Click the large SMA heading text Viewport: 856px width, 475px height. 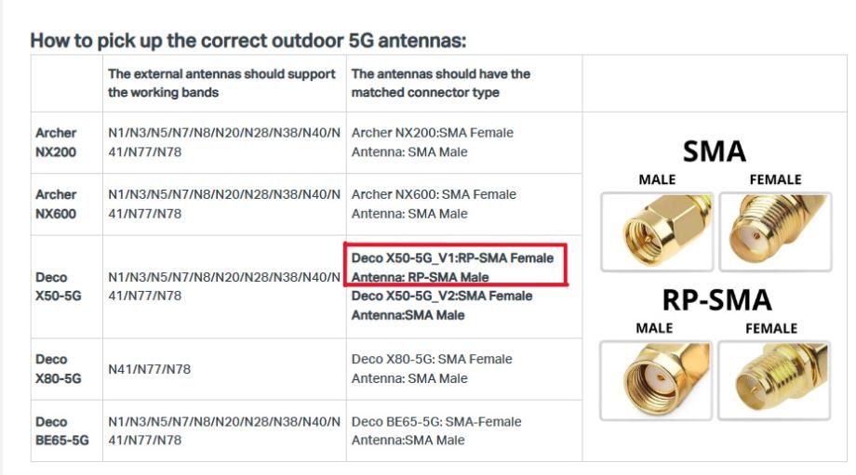pyautogui.click(x=715, y=152)
